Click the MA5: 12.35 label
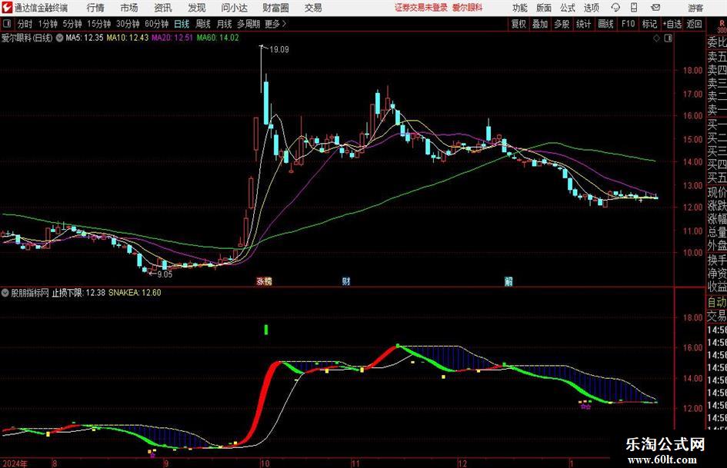This screenshot has width=727, height=468. tap(85, 38)
